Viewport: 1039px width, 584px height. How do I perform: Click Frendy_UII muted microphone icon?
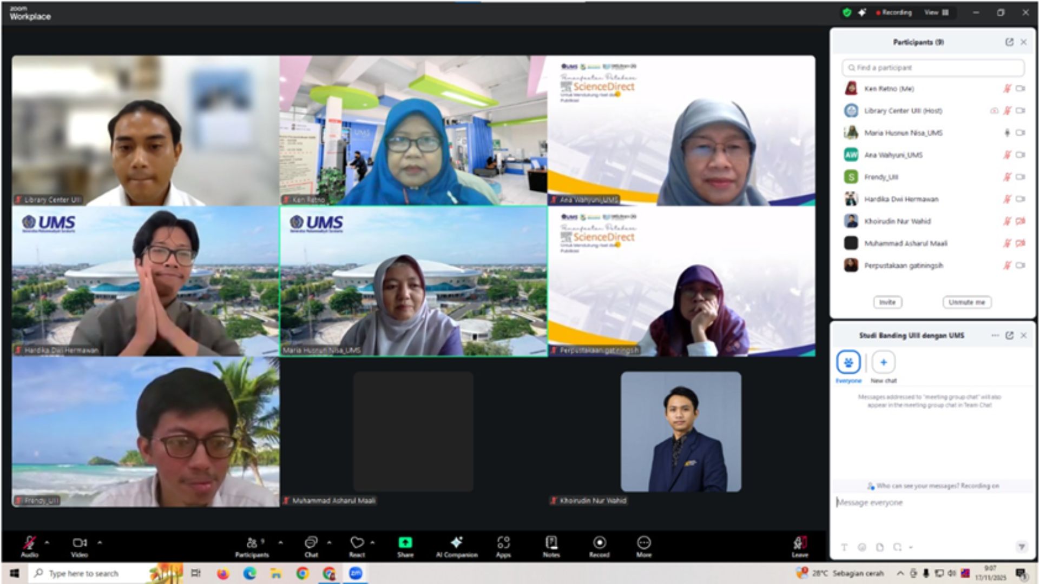1007,177
